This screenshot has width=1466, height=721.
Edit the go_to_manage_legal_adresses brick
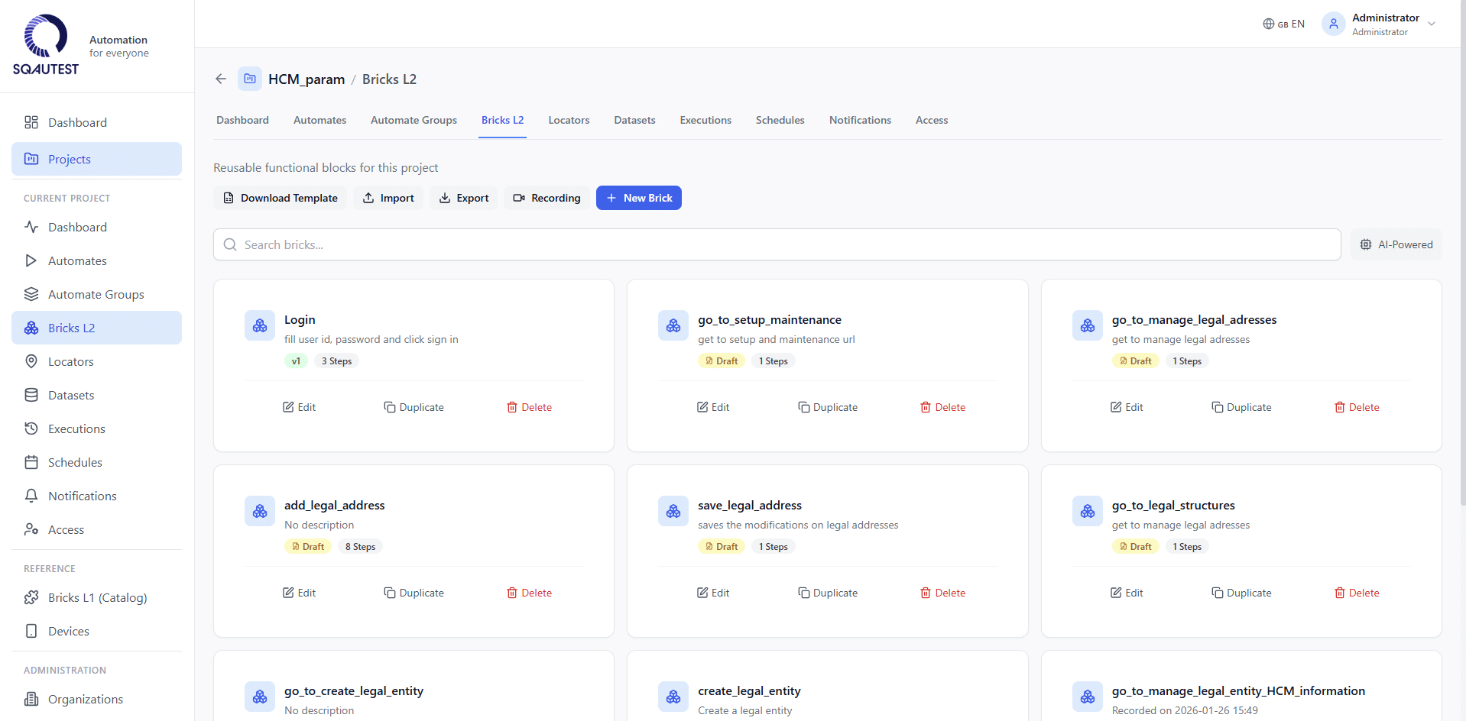[1127, 407]
